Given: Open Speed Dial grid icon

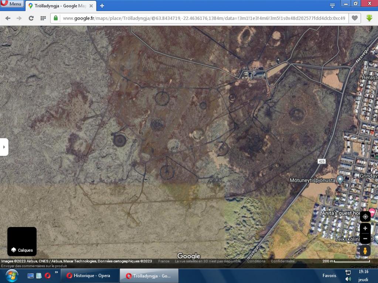Looking at the screenshot, I should pos(43,18).
